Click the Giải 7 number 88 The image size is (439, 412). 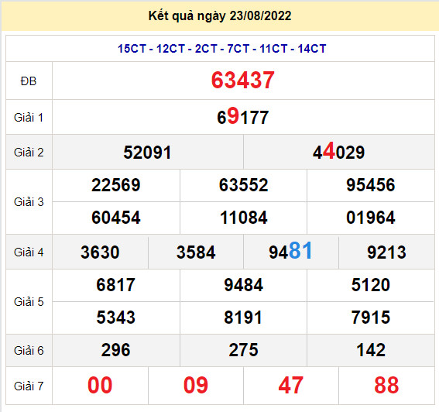pos(386,386)
